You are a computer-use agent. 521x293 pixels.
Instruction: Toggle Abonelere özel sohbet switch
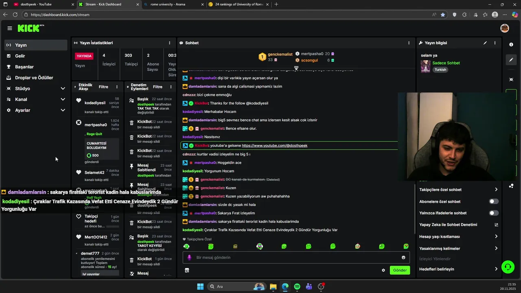click(494, 201)
